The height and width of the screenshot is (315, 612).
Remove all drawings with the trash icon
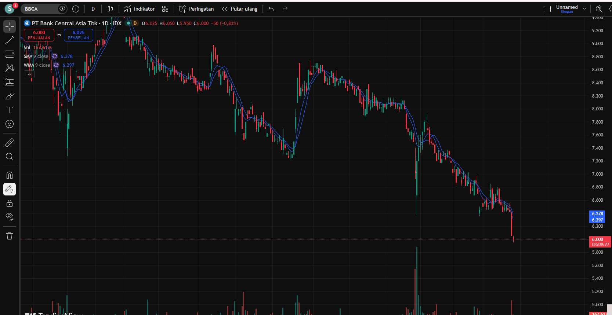[10, 236]
